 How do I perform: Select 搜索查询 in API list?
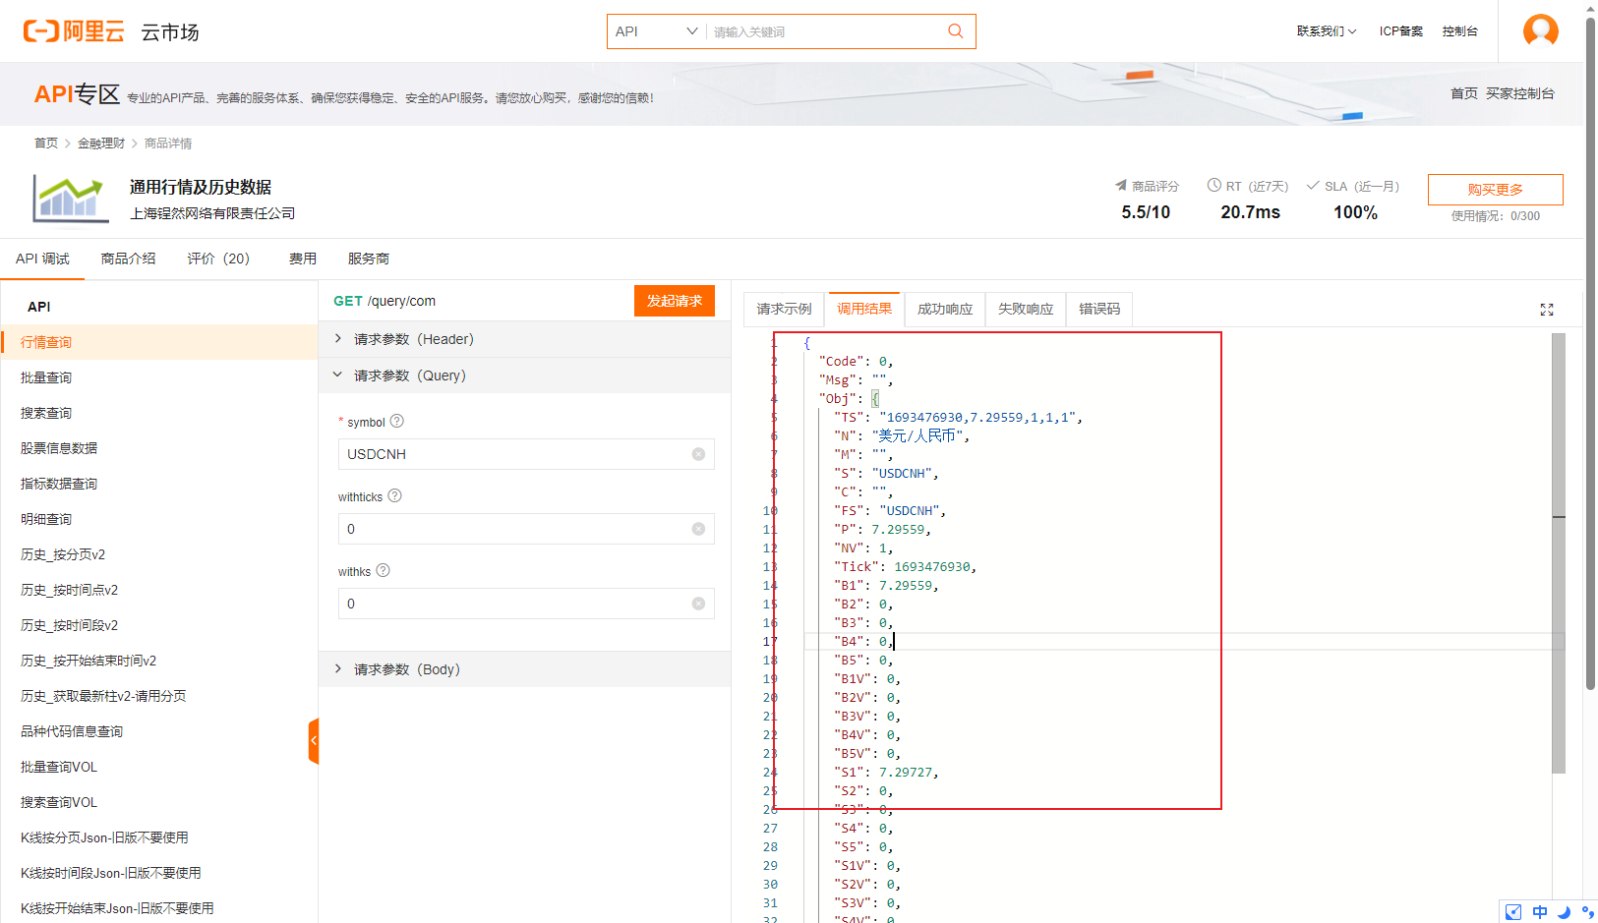(x=158, y=413)
